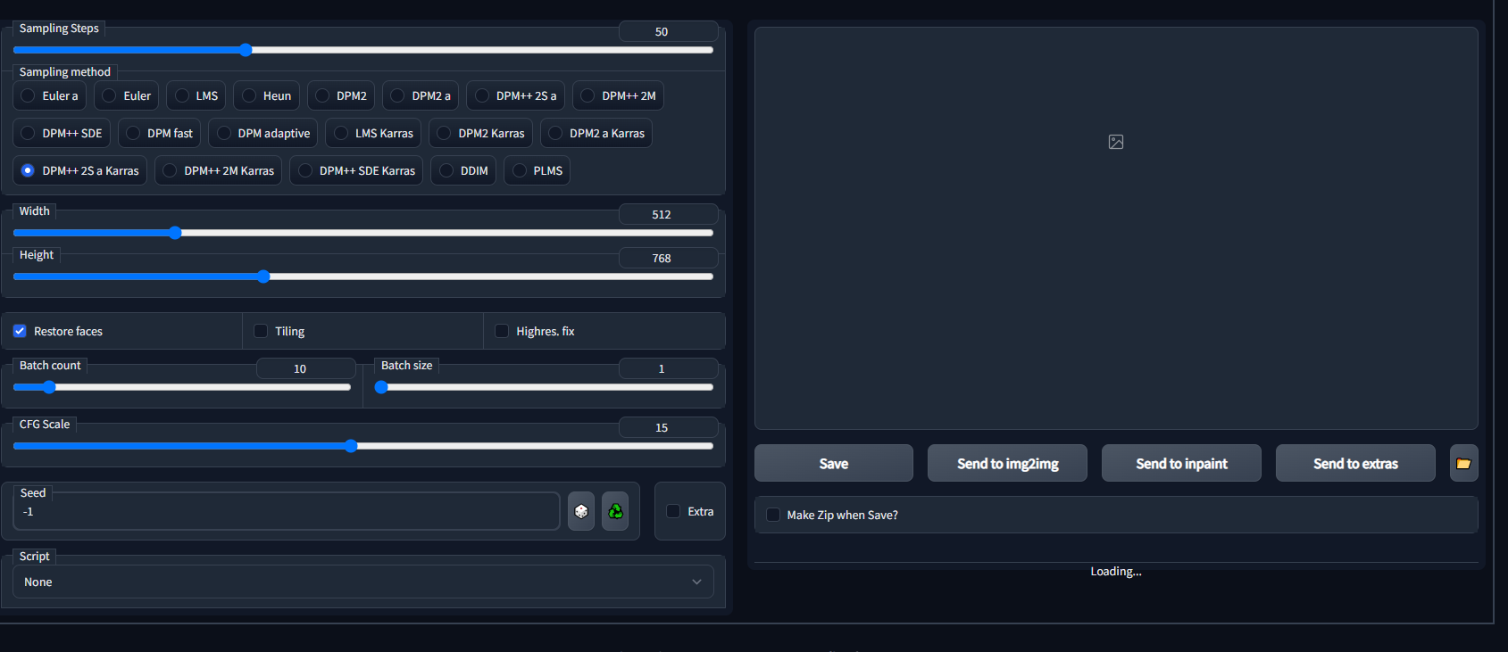The height and width of the screenshot is (652, 1508).
Task: Click the CFG Scale value field 15
Action: [x=669, y=427]
